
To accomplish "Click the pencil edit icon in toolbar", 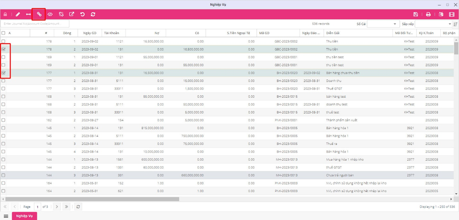I will pyautogui.click(x=18, y=15).
